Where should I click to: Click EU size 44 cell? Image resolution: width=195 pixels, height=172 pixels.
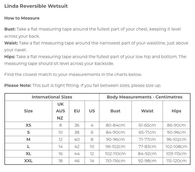[x=77, y=154]
